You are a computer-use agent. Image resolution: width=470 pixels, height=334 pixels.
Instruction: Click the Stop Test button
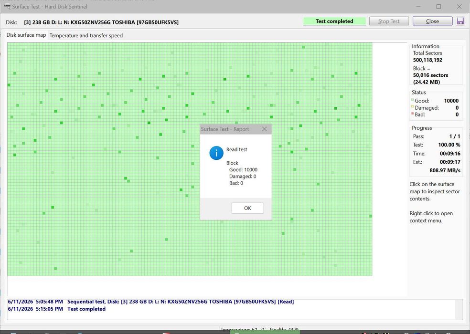[389, 21]
